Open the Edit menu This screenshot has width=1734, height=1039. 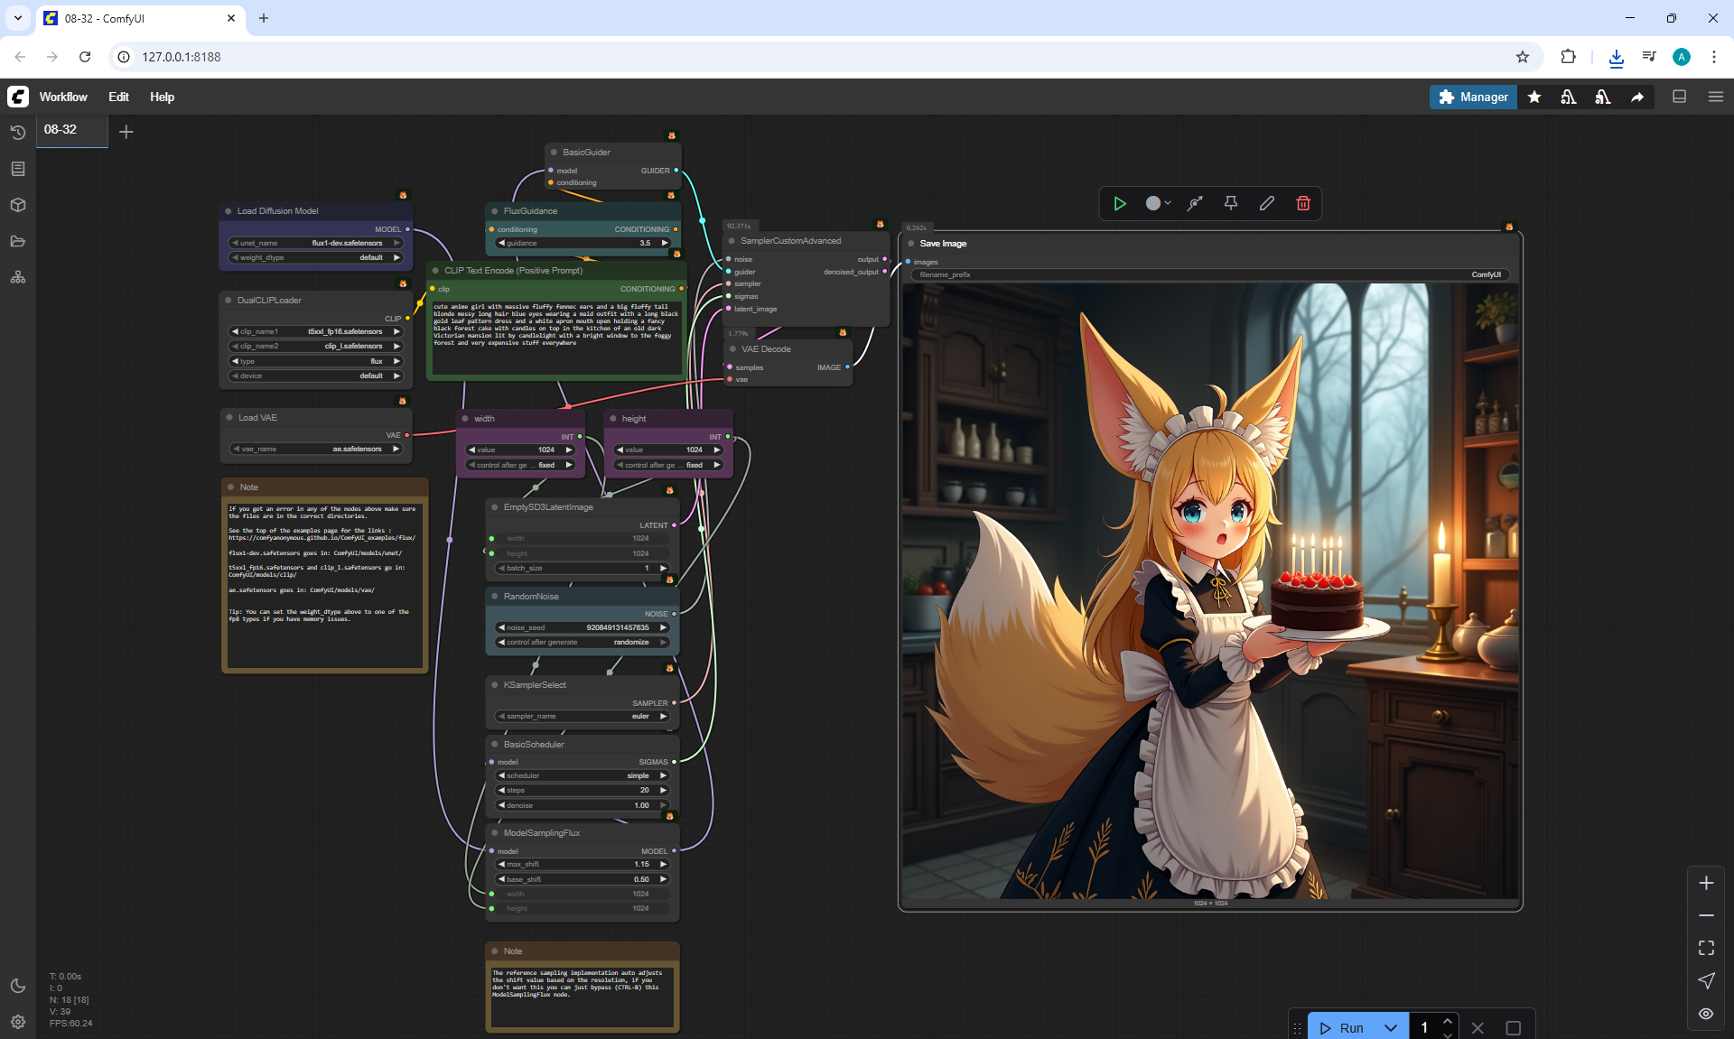point(118,97)
